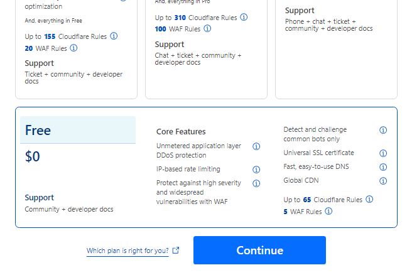
Task: Click '20 WAF Rules' text
Action: 46,48
